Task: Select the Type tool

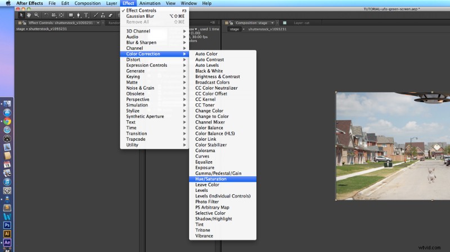Action: click(x=86, y=15)
